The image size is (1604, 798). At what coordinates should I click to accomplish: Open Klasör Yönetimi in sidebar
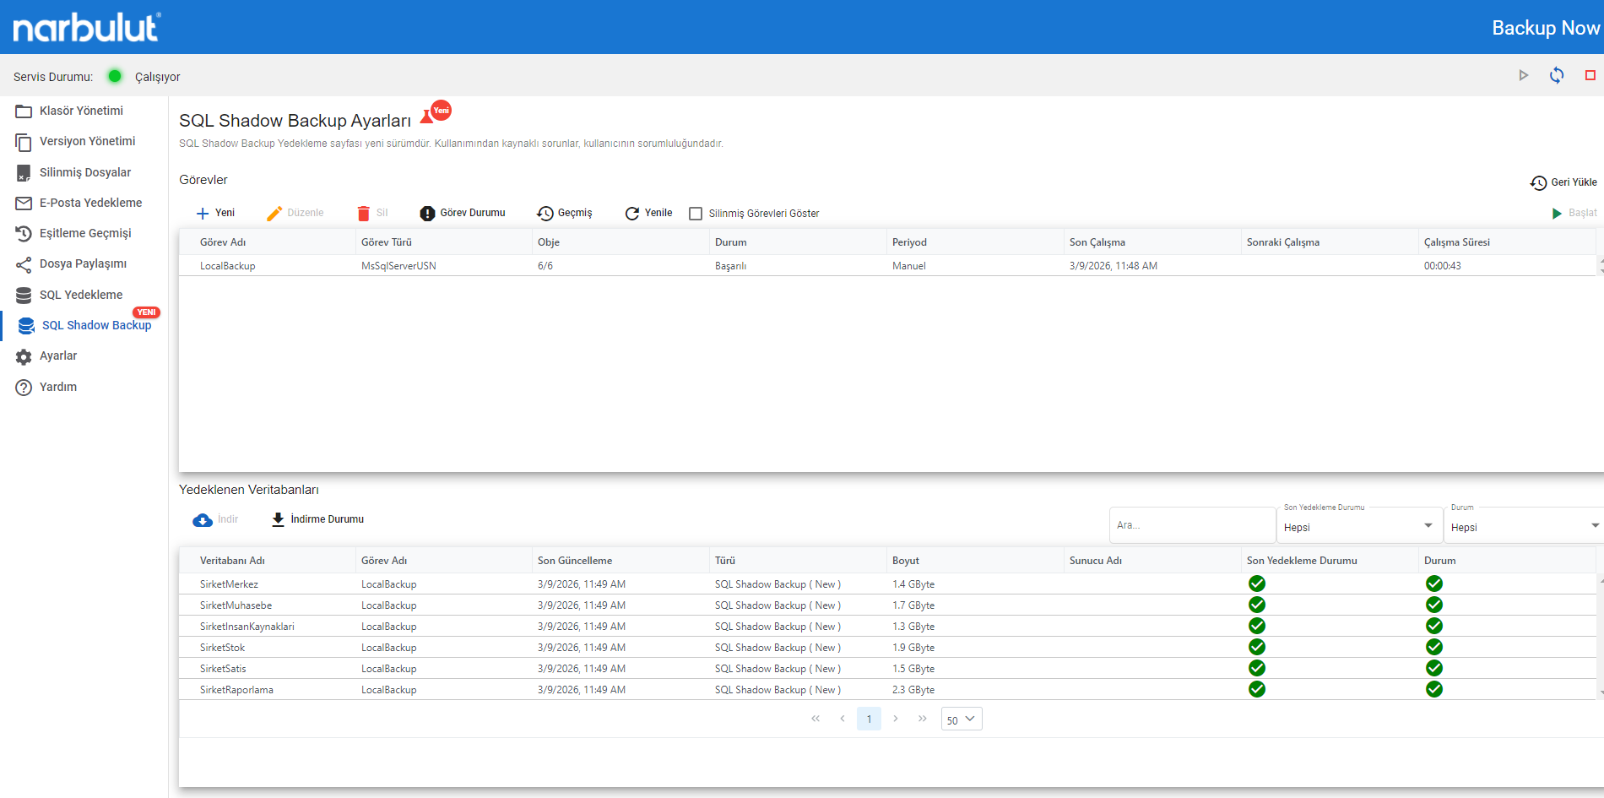[x=81, y=111]
